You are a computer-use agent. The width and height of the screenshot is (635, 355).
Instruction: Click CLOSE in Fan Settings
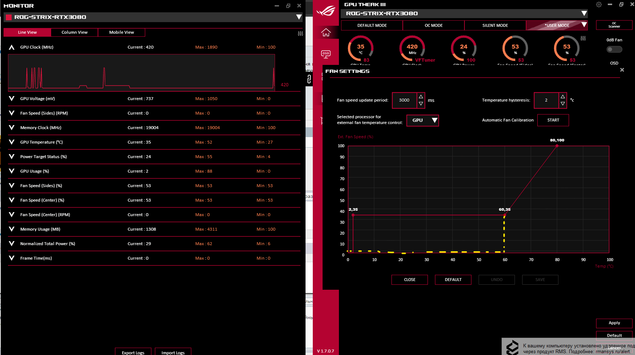click(410, 280)
